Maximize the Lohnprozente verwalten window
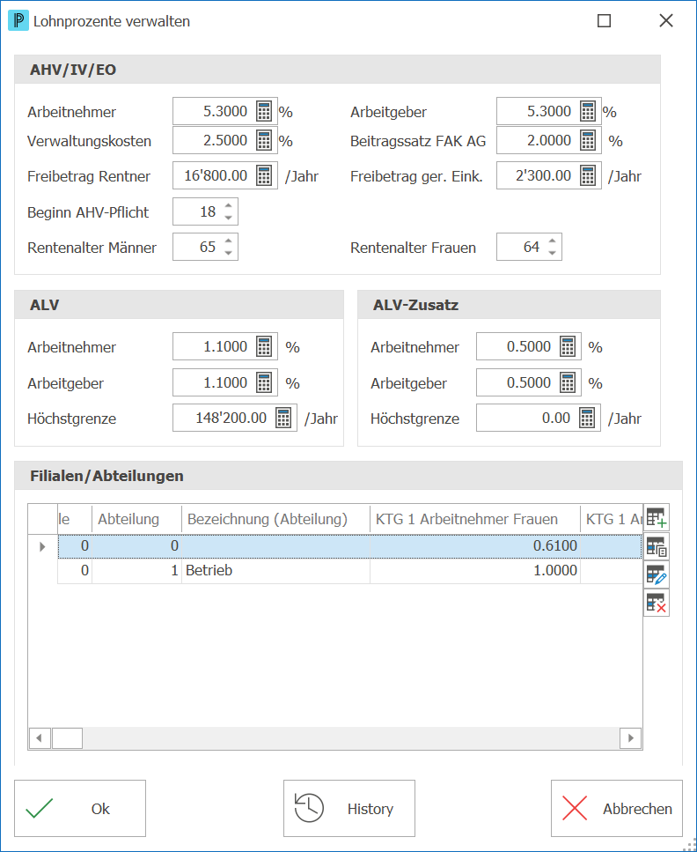 click(605, 20)
